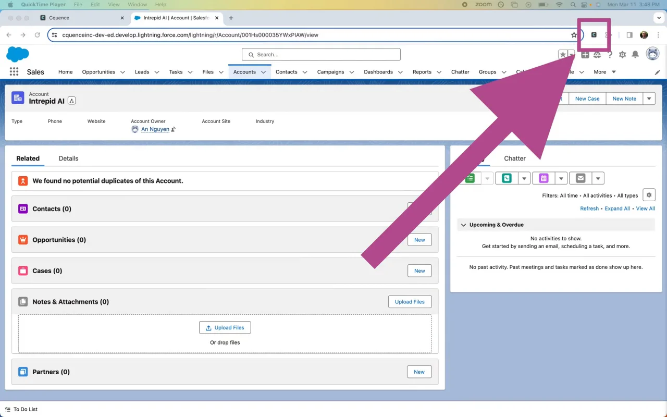Add this record to favorites star

click(x=563, y=54)
